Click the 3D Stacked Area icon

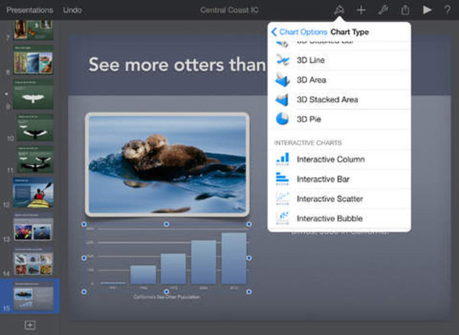point(283,99)
